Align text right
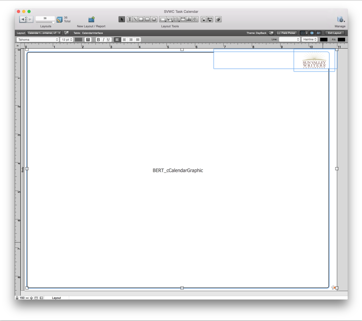This screenshot has width=362, height=321. [x=131, y=39]
